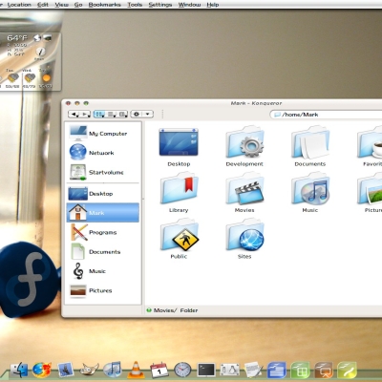
Task: Launch VLC from the dock
Action: [136, 370]
